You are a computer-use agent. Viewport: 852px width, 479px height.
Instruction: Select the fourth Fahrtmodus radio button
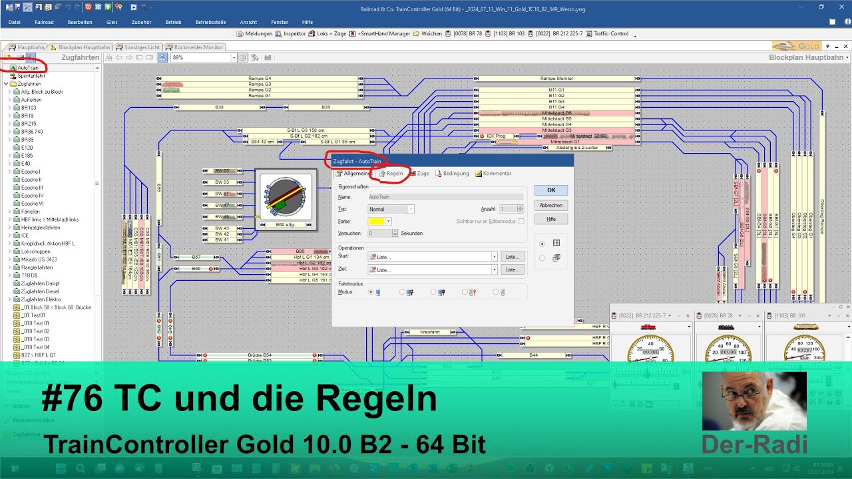coord(465,292)
